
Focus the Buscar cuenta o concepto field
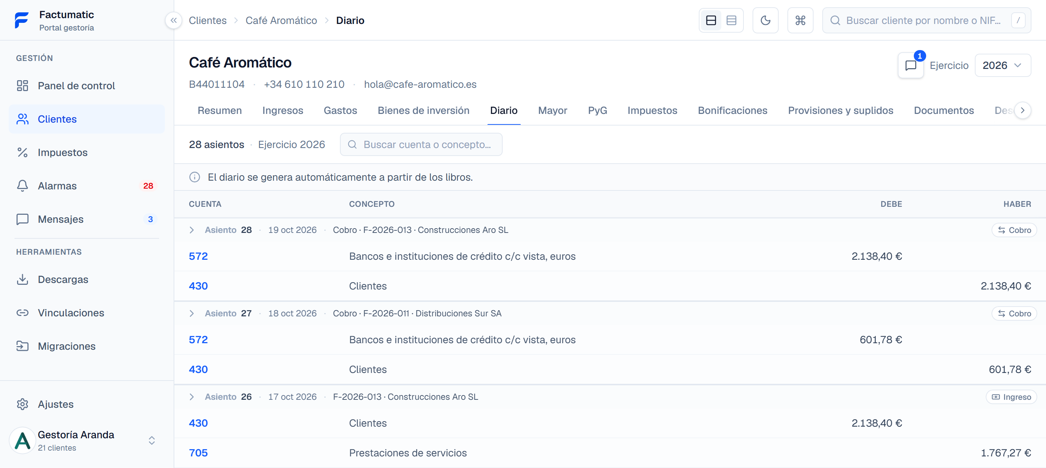tap(421, 144)
